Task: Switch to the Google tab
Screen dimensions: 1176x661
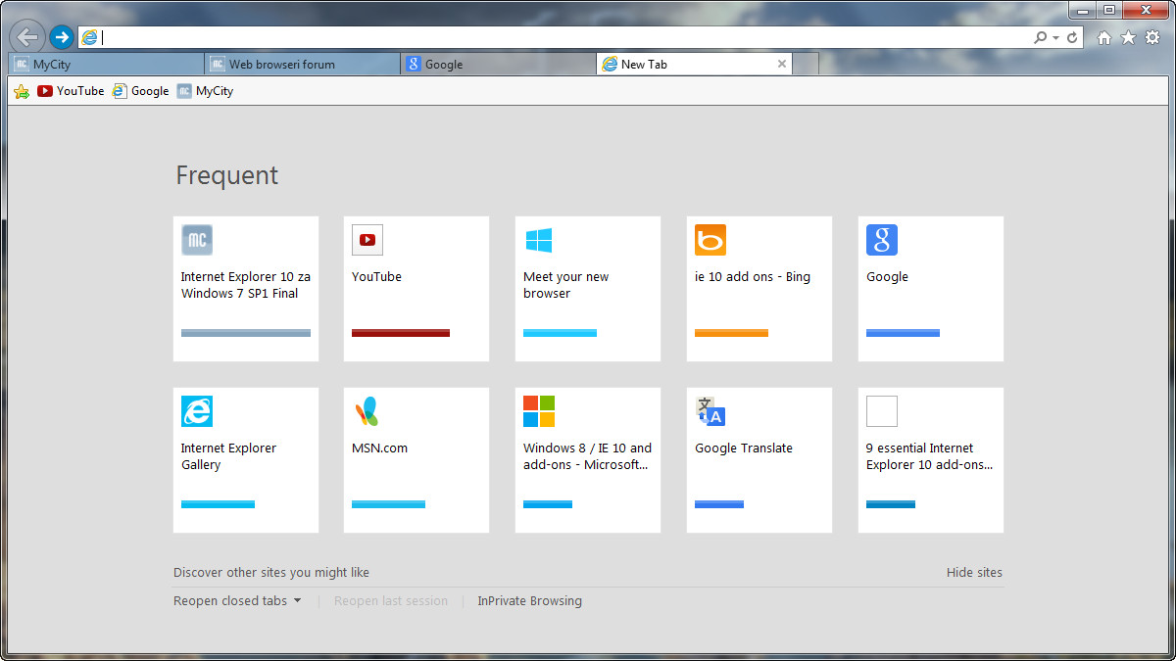Action: pyautogui.click(x=499, y=64)
